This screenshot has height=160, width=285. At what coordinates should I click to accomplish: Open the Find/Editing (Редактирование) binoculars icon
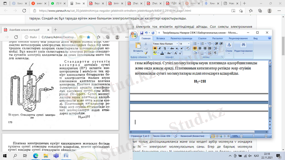click(x=243, y=45)
